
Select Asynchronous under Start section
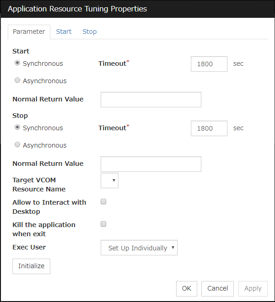click(18, 80)
